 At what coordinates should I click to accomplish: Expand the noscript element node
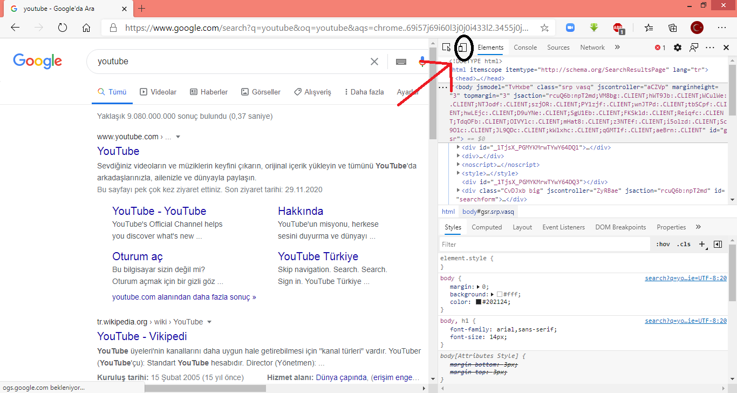459,165
